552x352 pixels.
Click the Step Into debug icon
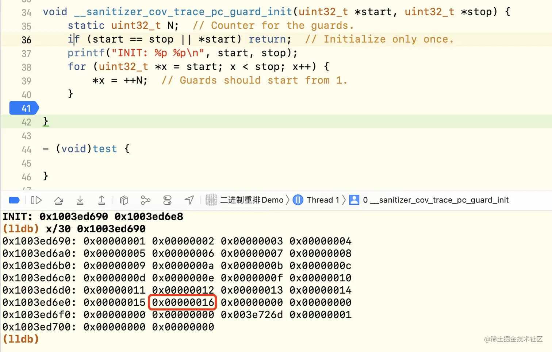[80, 200]
